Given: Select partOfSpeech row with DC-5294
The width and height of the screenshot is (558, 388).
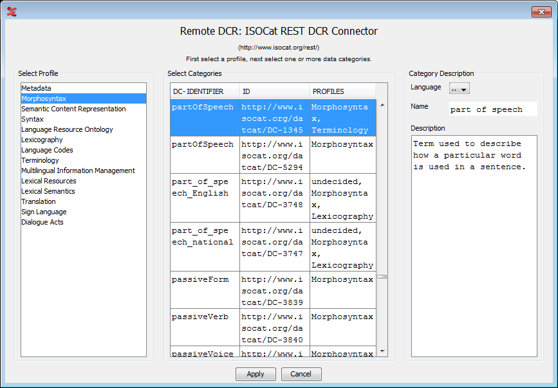Looking at the screenshot, I should tap(273, 155).
